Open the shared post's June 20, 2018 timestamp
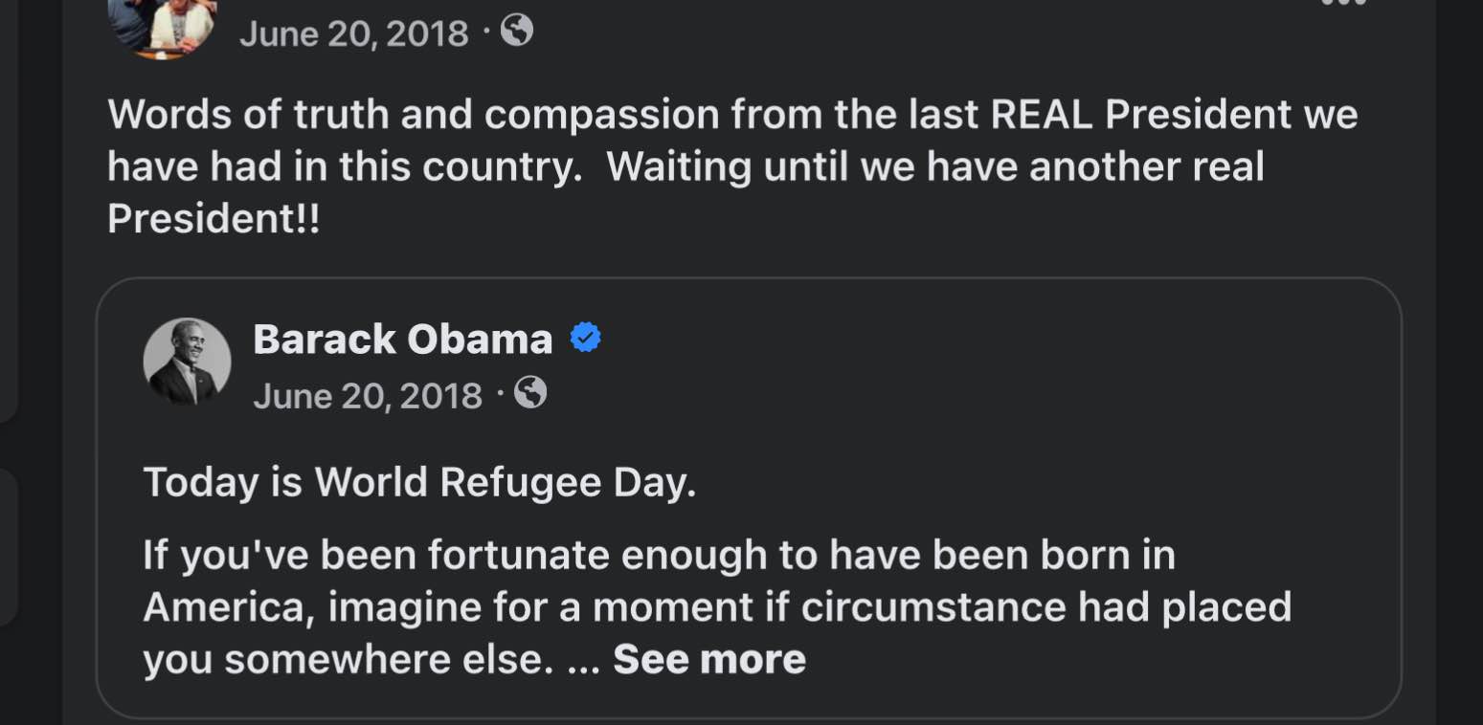This screenshot has height=725, width=1483. 367,394
